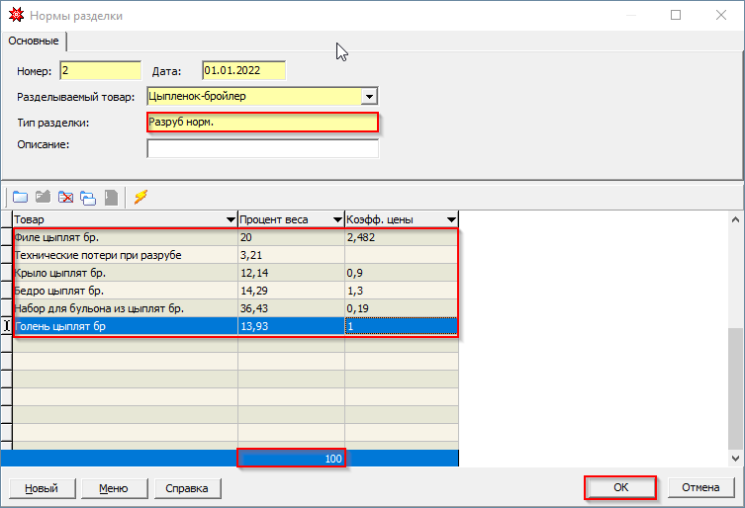The width and height of the screenshot is (745, 508).
Task: Expand the Товар column header filter arrow
Action: click(x=229, y=219)
